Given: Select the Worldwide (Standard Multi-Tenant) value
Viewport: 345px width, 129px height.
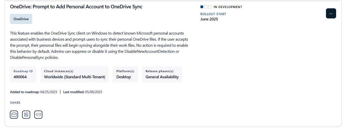Looking at the screenshot, I should pyautogui.click(x=75, y=77).
